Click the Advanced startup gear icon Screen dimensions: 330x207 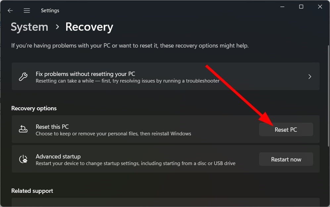(x=23, y=159)
